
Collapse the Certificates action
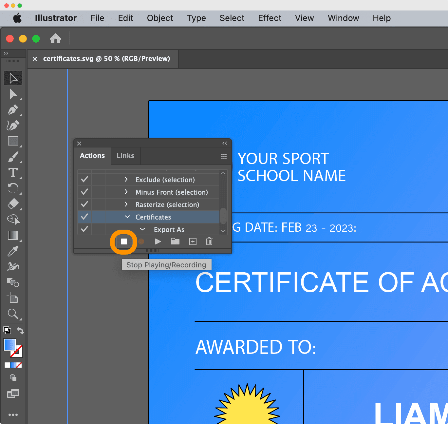coord(127,217)
